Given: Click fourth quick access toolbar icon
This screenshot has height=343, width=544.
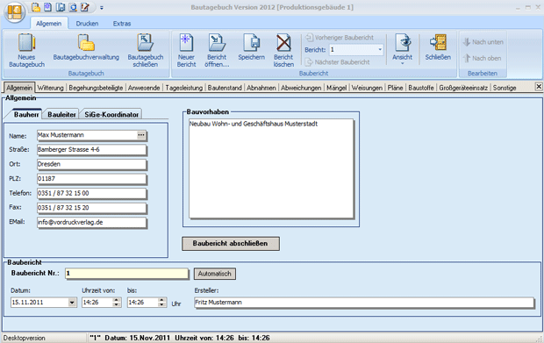Looking at the screenshot, I should point(73,7).
